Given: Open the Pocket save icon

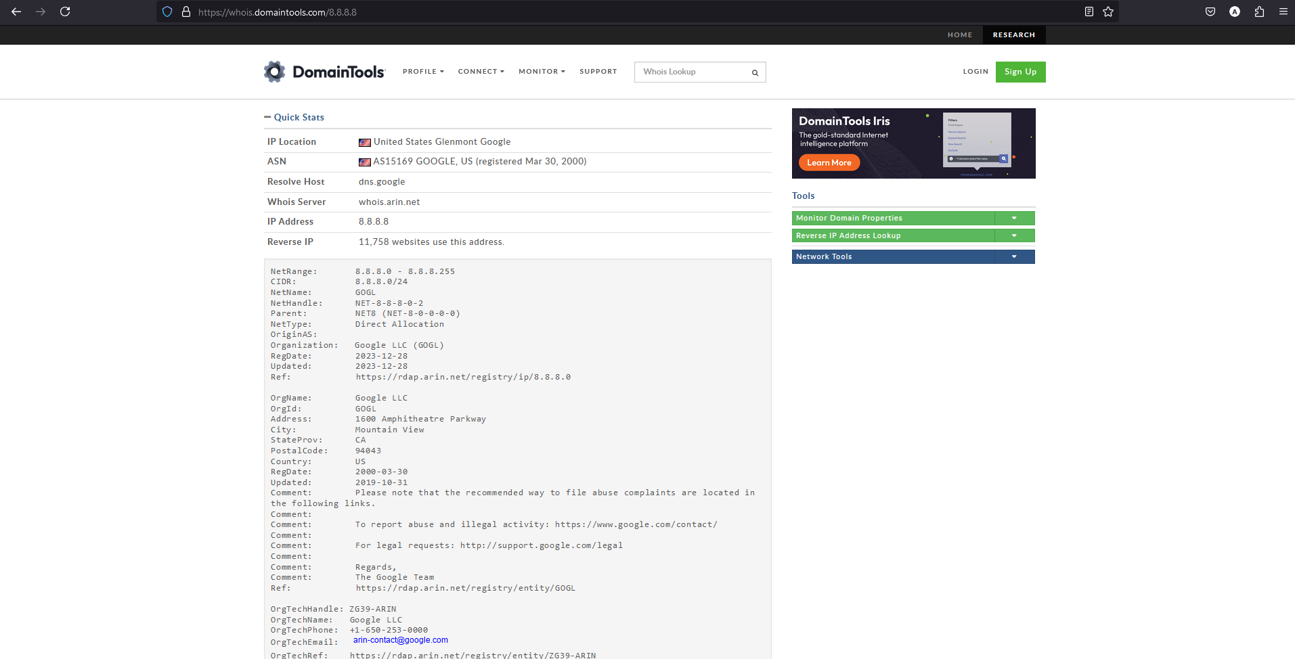Looking at the screenshot, I should pos(1210,12).
